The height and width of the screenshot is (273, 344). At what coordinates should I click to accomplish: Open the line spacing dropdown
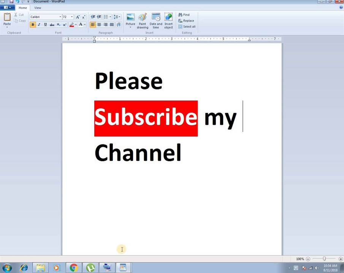pos(117,17)
